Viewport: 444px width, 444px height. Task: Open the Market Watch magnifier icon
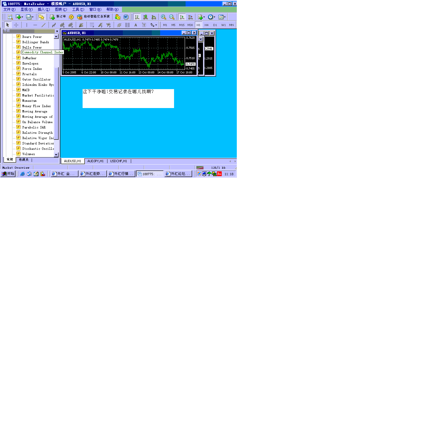[x=10, y=17]
